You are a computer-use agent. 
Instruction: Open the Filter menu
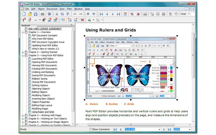69,9
